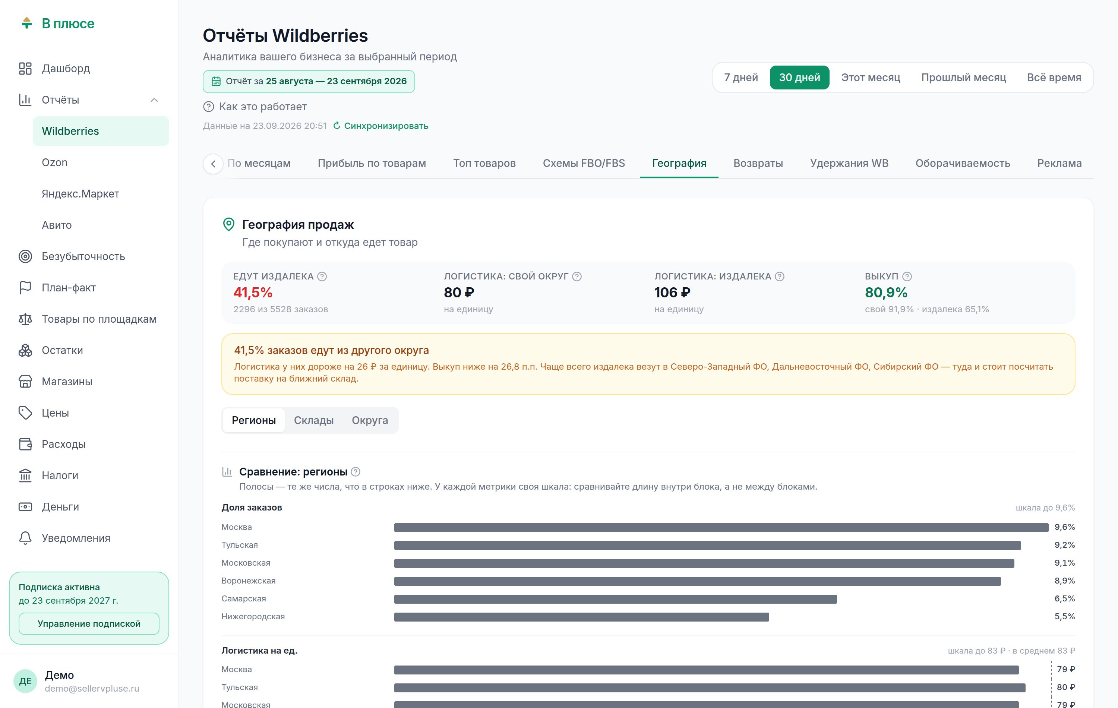This screenshot has width=1118, height=708.
Task: Click the Отчёты bar chart icon
Action: pyautogui.click(x=25, y=100)
